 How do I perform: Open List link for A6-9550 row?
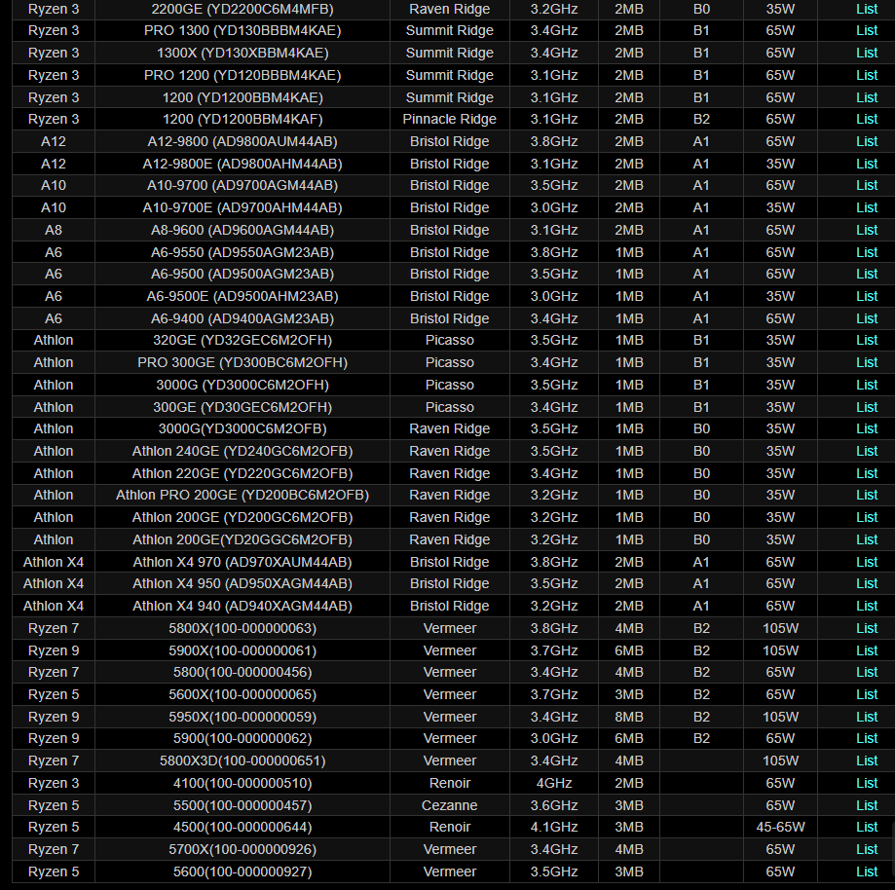(x=867, y=252)
